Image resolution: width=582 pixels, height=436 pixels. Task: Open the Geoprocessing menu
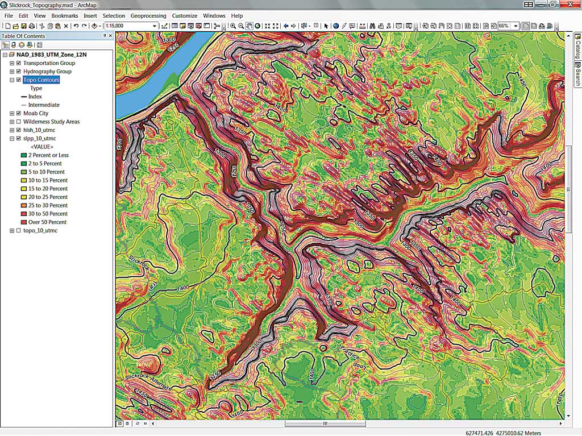coord(148,16)
